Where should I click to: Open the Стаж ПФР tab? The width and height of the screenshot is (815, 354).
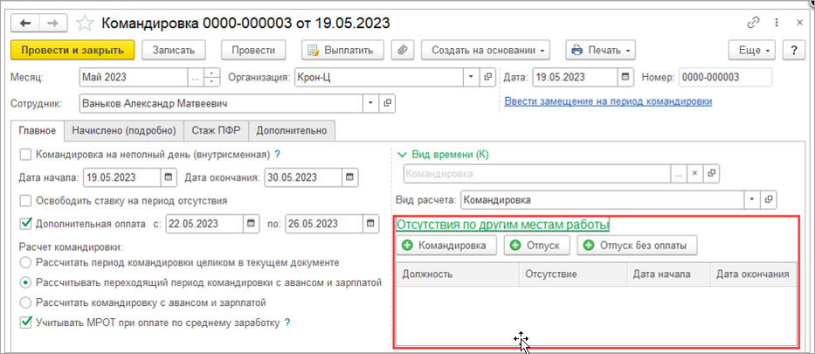tap(217, 130)
